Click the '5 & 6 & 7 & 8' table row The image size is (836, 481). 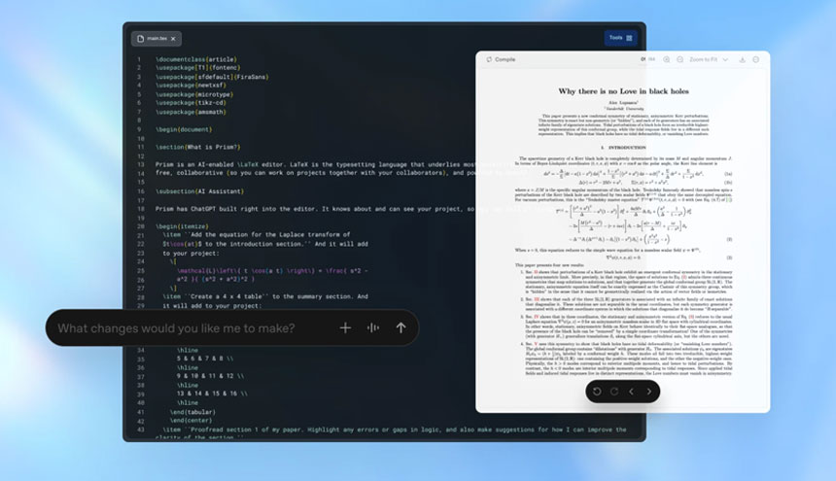pyautogui.click(x=205, y=359)
